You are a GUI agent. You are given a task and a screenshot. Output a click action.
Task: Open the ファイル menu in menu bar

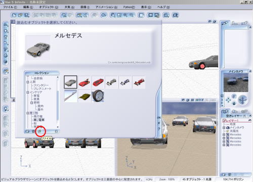point(10,7)
